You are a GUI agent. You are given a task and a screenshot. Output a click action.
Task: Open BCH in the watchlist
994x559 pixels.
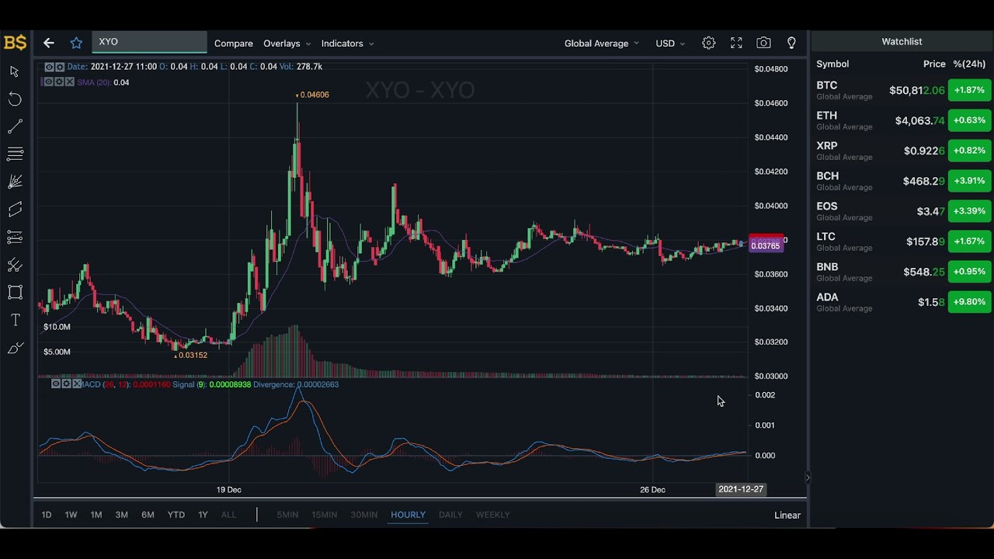[902, 181]
